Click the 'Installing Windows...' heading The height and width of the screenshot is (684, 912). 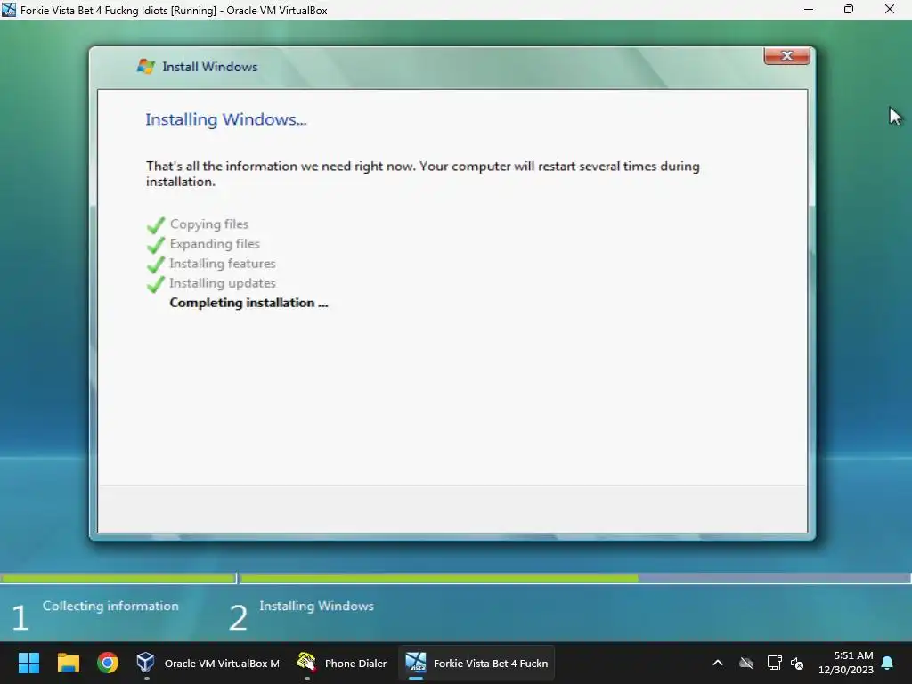click(225, 119)
